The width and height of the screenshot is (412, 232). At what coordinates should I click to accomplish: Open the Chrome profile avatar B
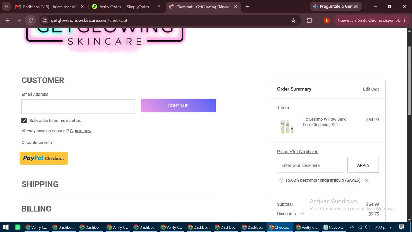(x=327, y=20)
